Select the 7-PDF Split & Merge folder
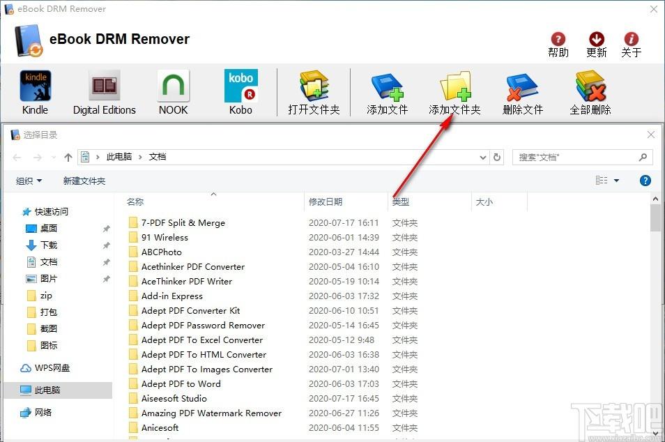 [177, 222]
